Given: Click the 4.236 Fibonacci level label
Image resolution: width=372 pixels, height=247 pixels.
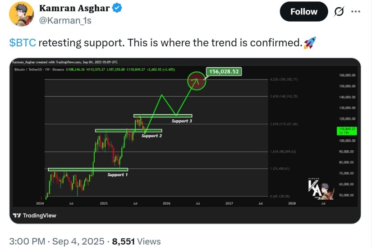Looking at the screenshot, I should click(x=284, y=79).
